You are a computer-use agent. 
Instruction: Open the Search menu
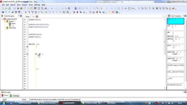pyautogui.click(x=13, y=5)
